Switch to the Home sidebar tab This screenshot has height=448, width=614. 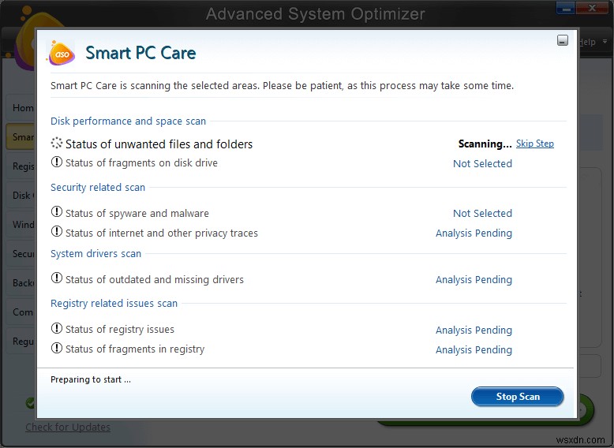click(x=22, y=107)
